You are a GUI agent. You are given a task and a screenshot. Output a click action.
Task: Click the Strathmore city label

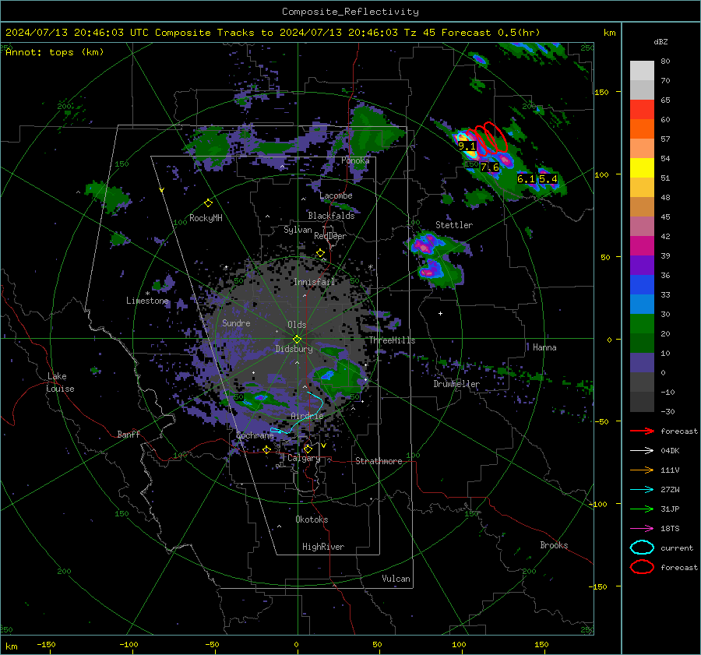pyautogui.click(x=379, y=461)
